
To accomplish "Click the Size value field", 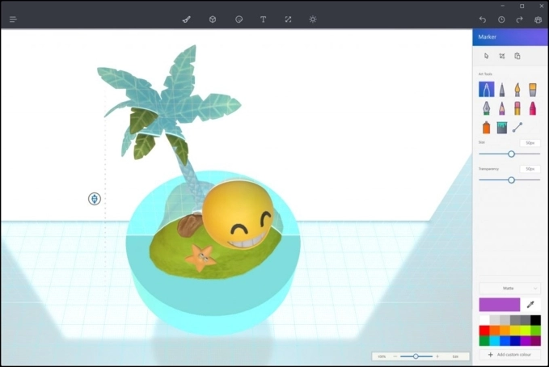I will coord(530,143).
